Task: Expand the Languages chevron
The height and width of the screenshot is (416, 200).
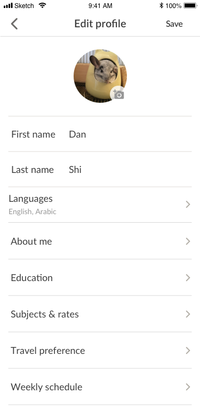Action: [188, 205]
